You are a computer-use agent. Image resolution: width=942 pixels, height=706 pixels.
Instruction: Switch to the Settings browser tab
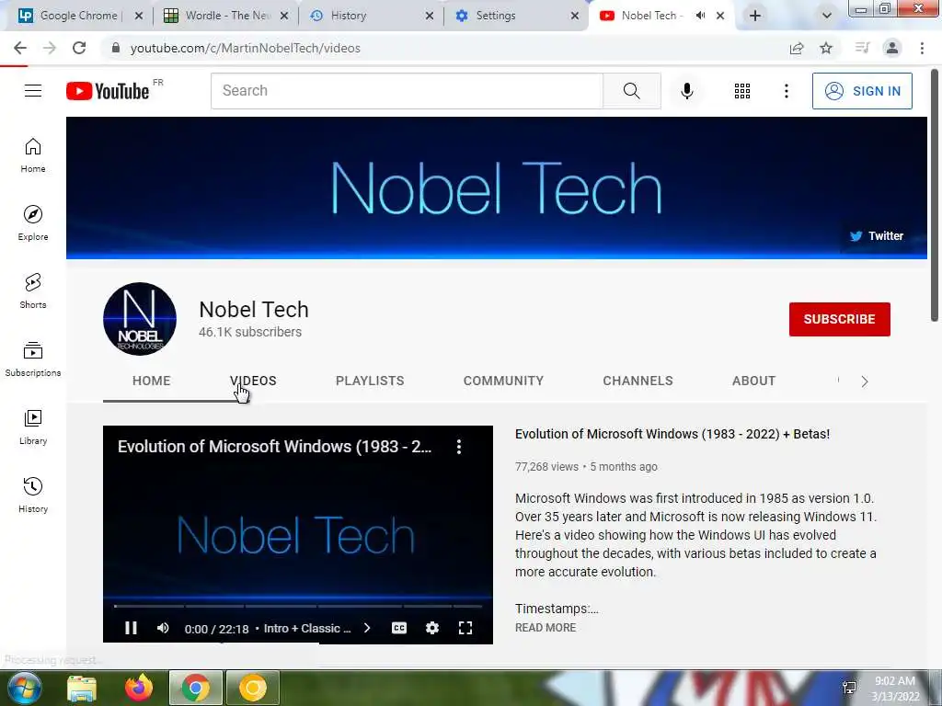point(517,16)
